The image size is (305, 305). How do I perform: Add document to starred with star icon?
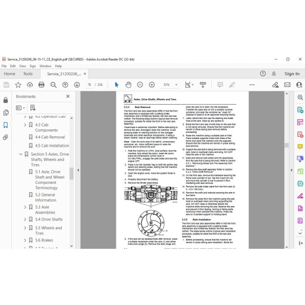pos(18,85)
